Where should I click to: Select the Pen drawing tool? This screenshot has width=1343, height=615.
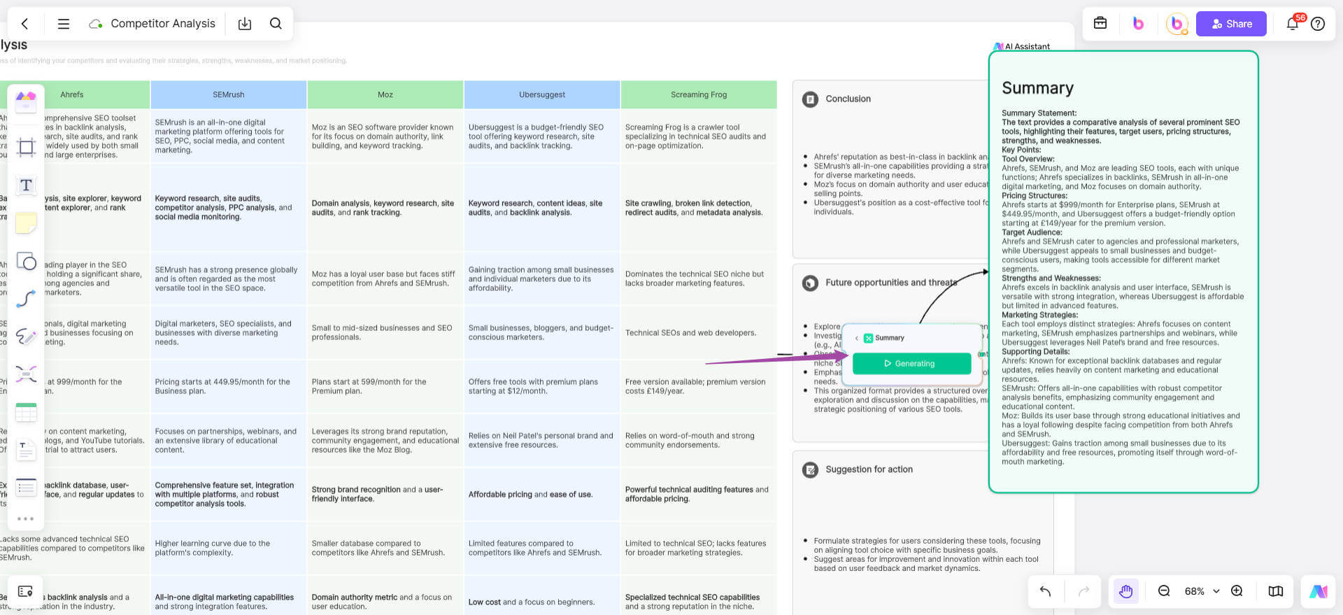click(26, 337)
